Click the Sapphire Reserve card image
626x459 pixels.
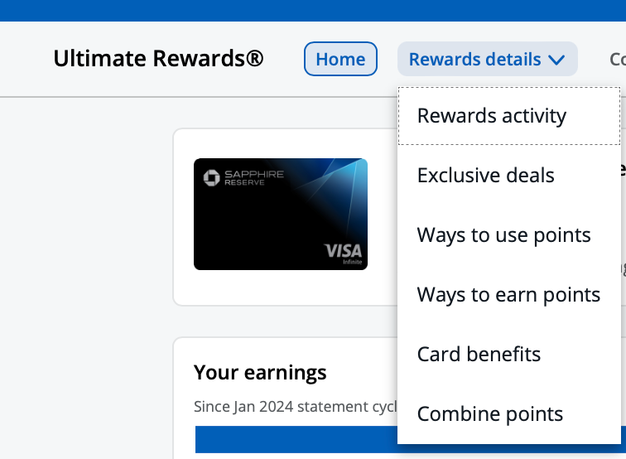tap(281, 214)
